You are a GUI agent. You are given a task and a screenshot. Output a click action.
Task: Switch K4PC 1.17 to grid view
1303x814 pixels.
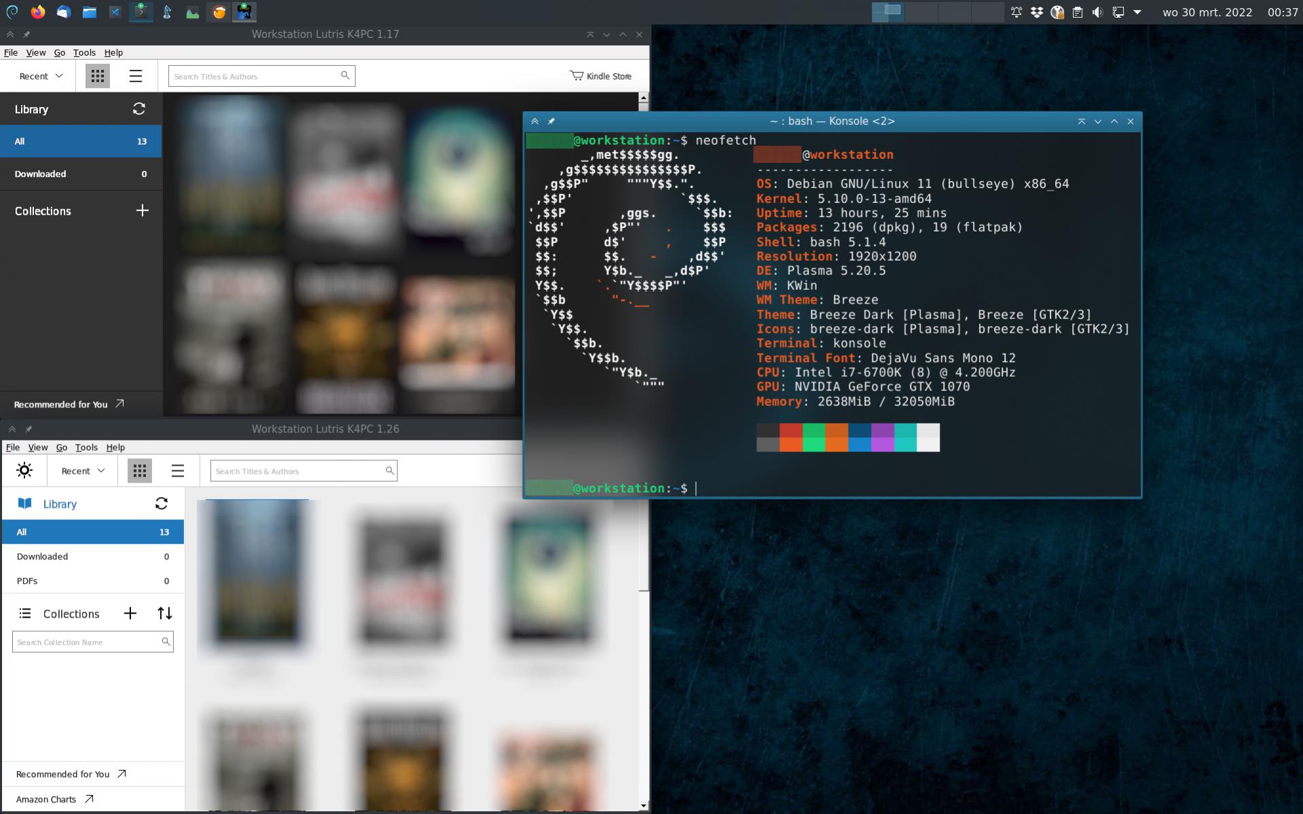[x=98, y=76]
